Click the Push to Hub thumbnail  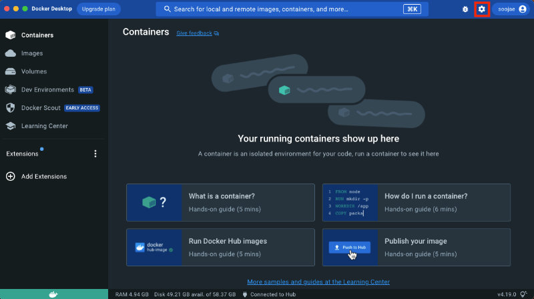point(350,247)
